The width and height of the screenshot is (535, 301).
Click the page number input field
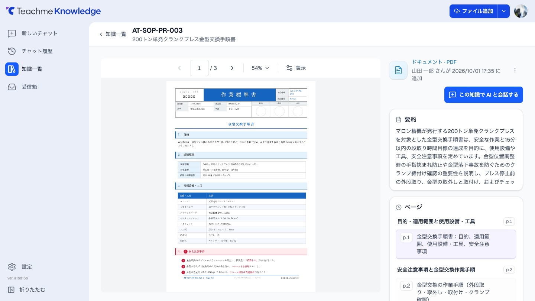coord(200,68)
